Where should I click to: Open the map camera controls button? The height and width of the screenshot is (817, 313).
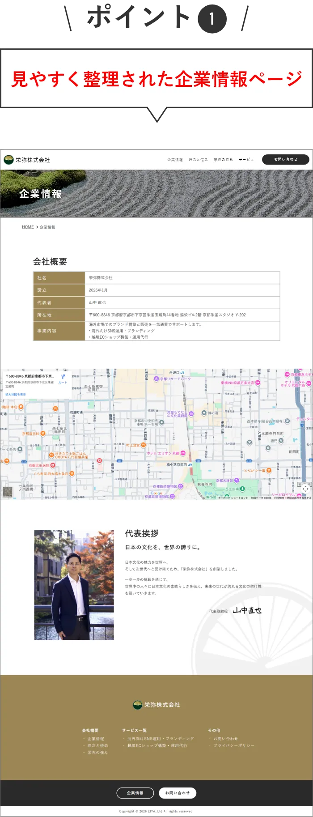pos(305,489)
